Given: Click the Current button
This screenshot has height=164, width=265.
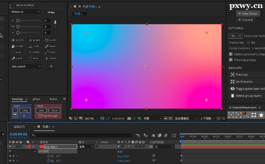Looking at the screenshot, I should (x=246, y=20).
